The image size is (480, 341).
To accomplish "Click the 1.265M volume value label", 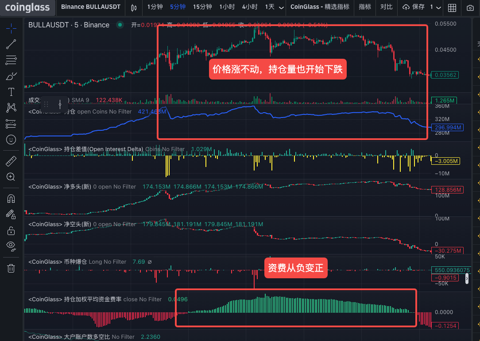I will pyautogui.click(x=444, y=100).
